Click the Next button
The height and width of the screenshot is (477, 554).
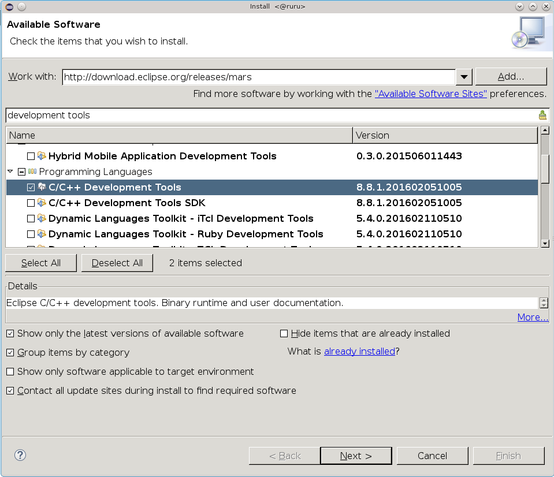point(356,456)
